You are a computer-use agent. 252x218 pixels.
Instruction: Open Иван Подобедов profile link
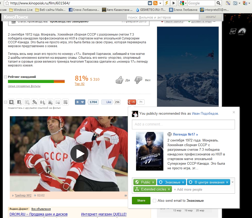[x=205, y=113]
